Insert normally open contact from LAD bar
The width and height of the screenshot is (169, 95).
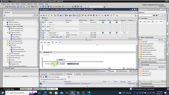pos(41,42)
